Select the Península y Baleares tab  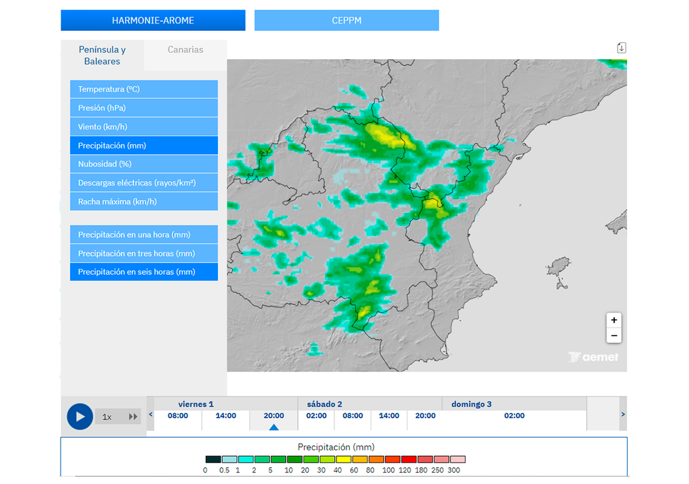click(x=102, y=55)
